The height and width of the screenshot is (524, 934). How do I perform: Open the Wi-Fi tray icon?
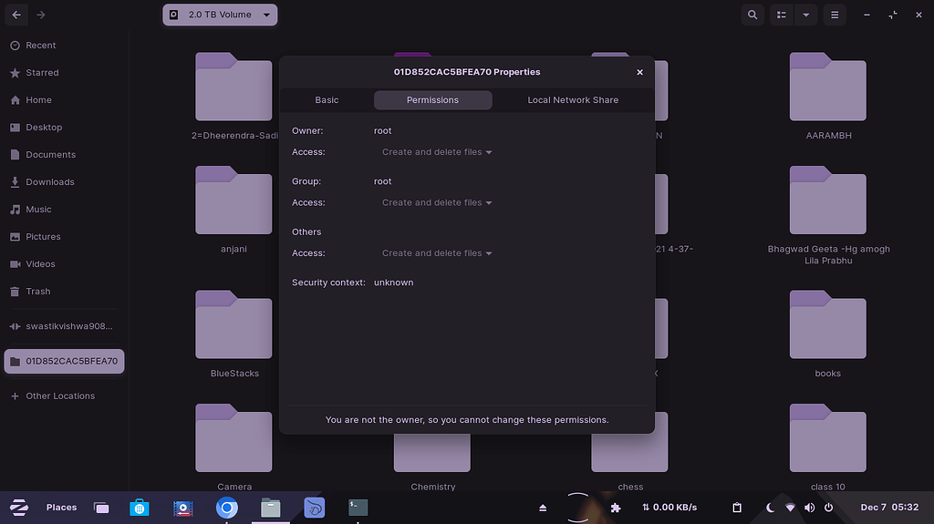click(790, 508)
